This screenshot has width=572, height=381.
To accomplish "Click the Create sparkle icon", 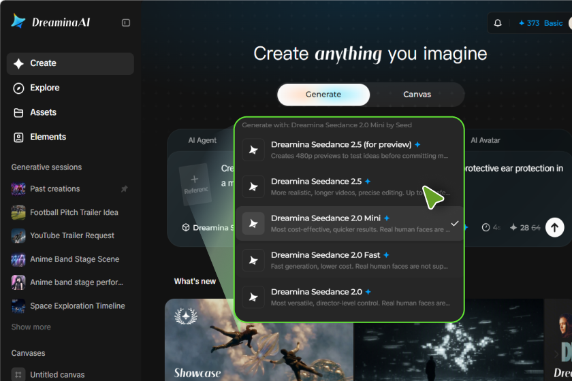I will (18, 63).
